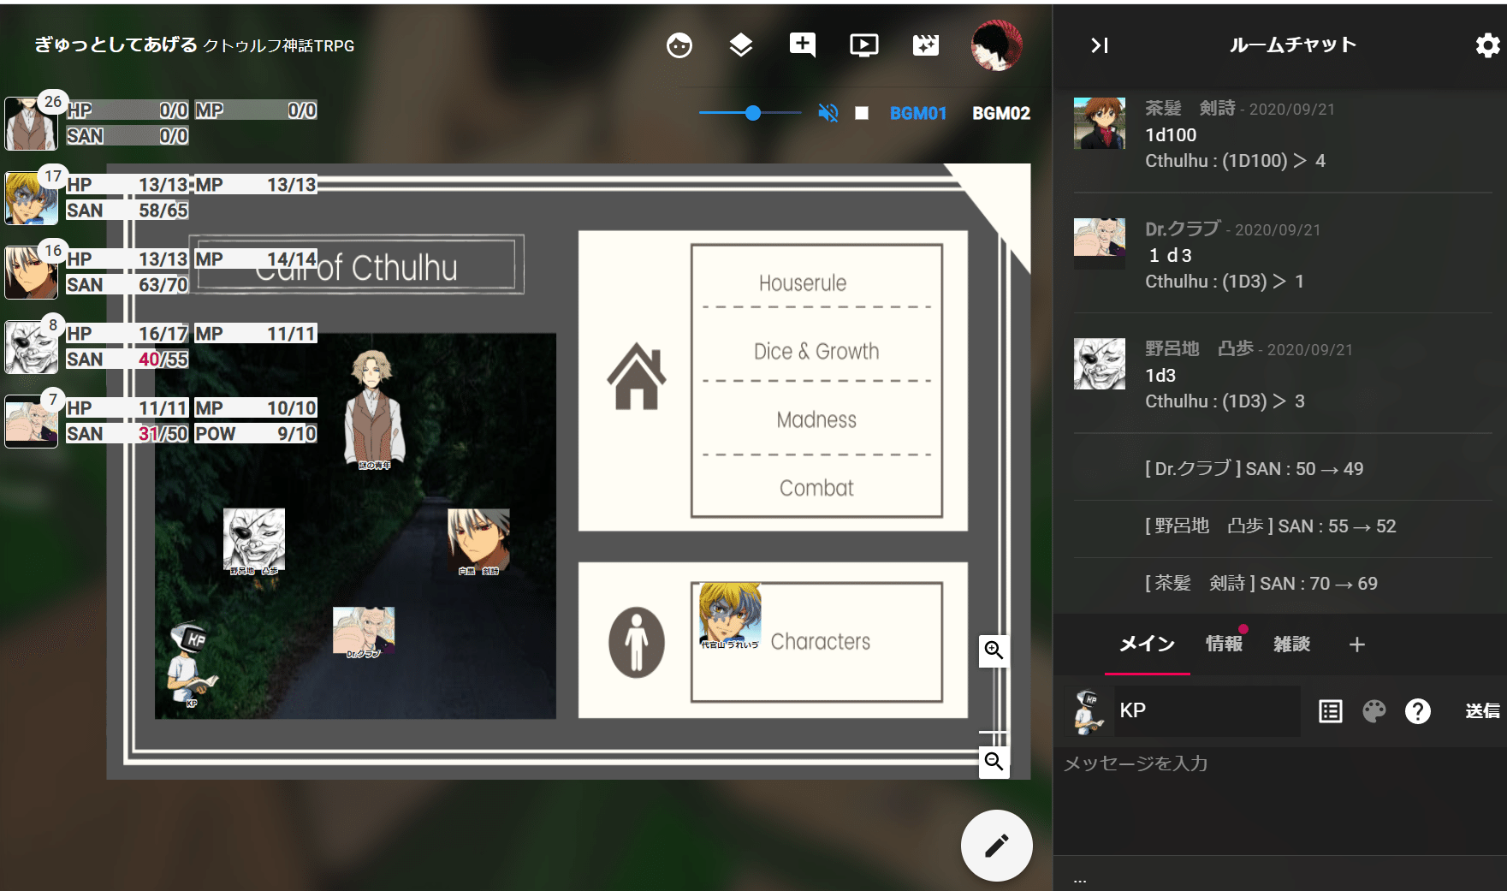Open the chat help question icon
The image size is (1507, 891).
click(x=1418, y=711)
